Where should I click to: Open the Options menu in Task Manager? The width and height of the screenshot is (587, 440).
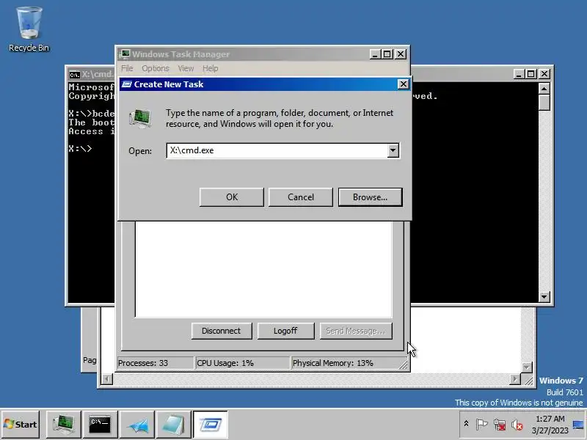[x=156, y=68]
